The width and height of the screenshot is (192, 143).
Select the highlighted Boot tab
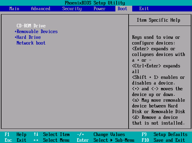[x=122, y=8]
